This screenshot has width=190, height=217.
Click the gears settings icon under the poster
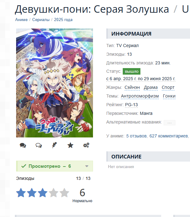(x=86, y=145)
